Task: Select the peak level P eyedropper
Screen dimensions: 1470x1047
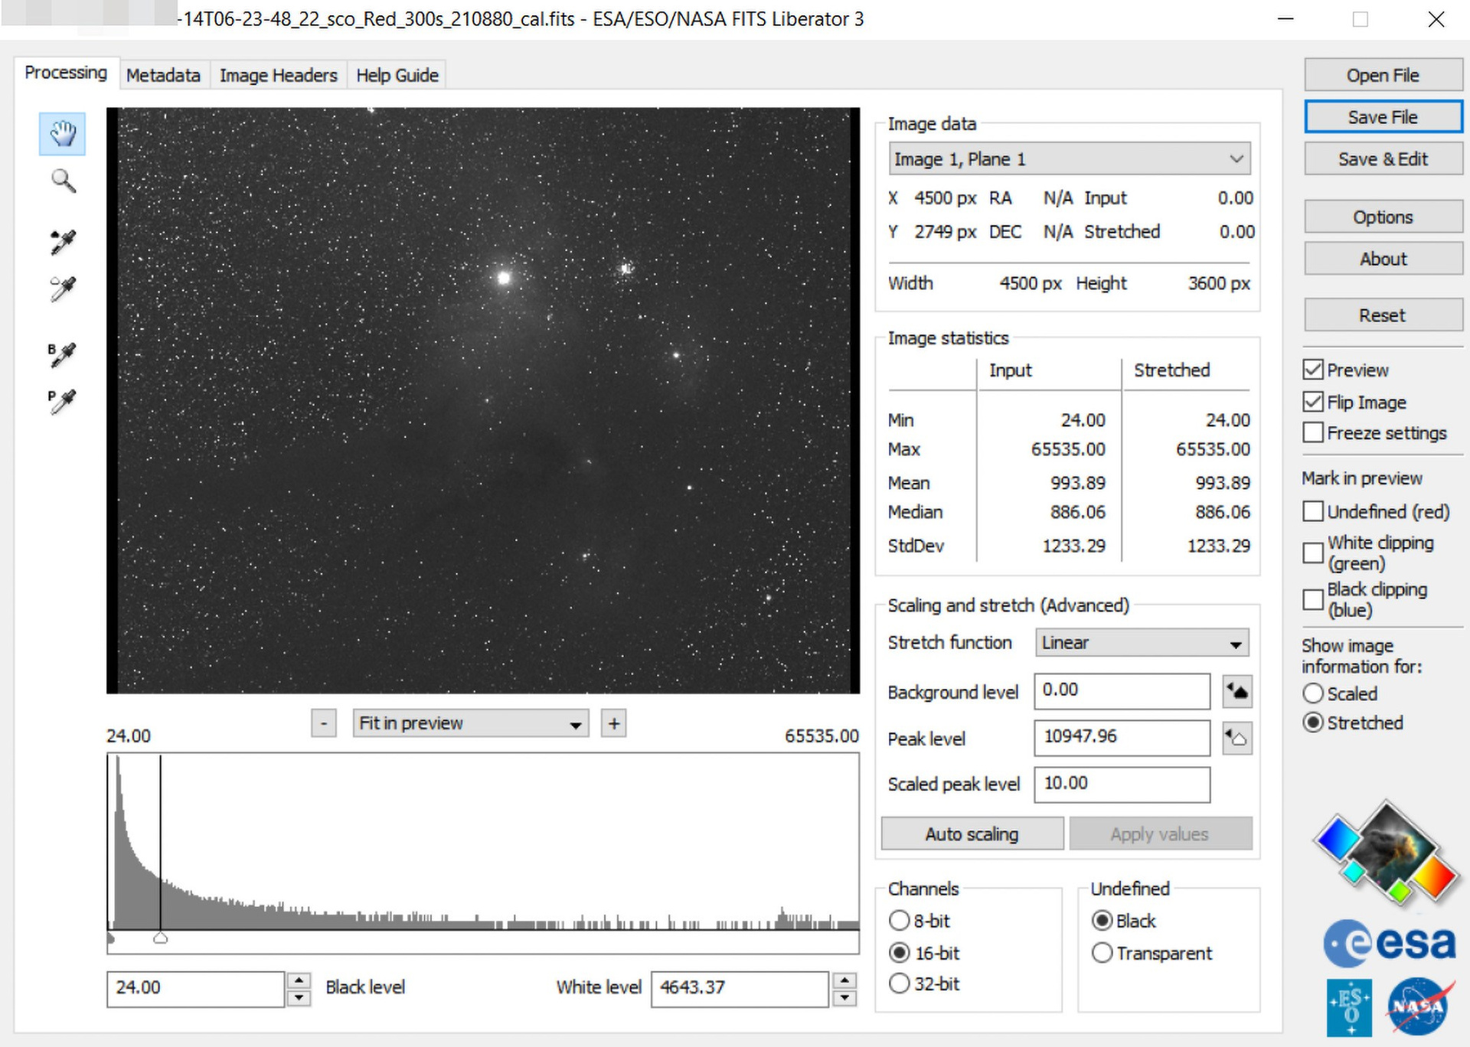Action: [x=63, y=400]
